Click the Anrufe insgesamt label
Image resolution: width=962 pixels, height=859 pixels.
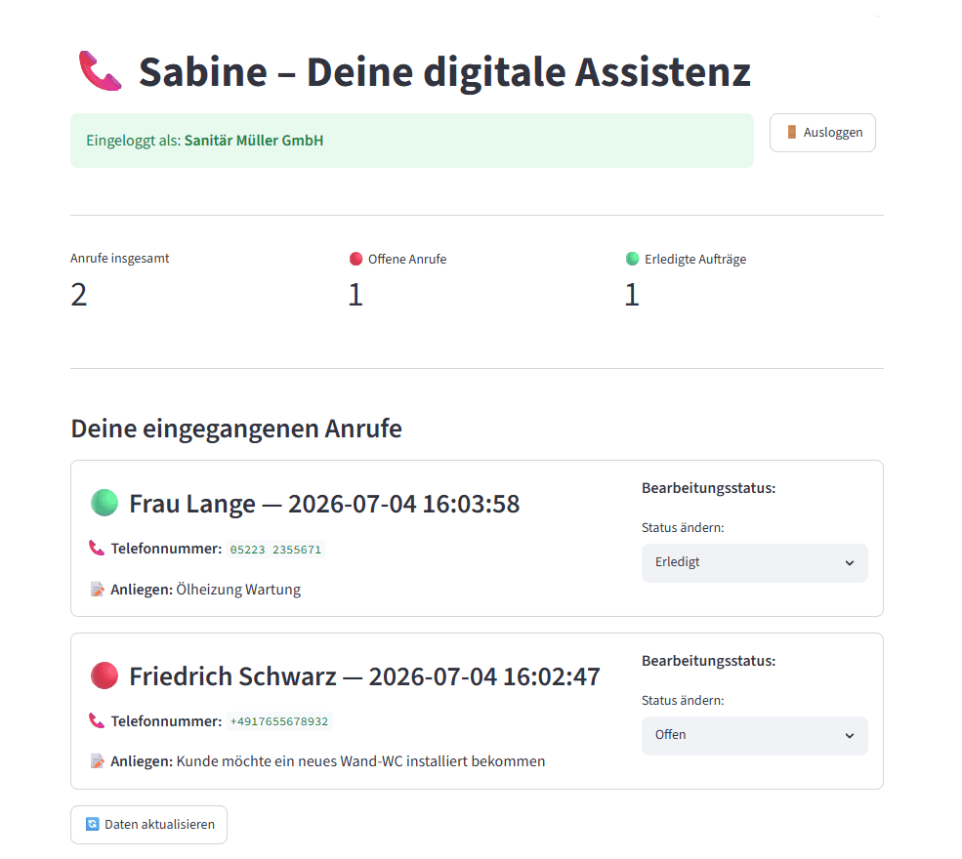click(119, 258)
